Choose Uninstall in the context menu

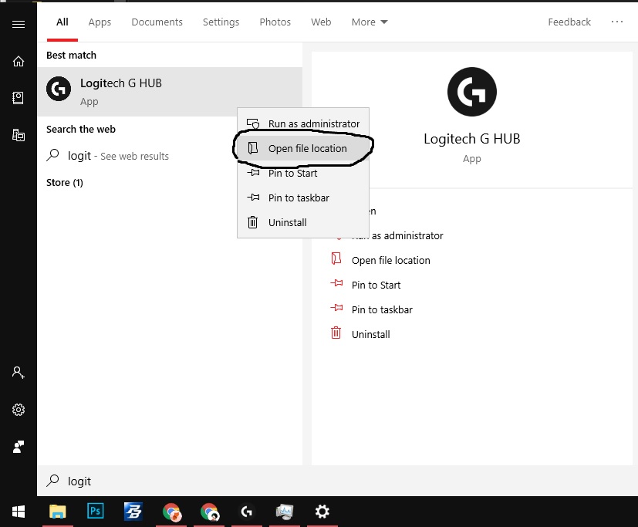click(x=303, y=222)
